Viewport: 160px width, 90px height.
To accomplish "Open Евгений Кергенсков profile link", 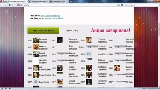I will 103,61.
